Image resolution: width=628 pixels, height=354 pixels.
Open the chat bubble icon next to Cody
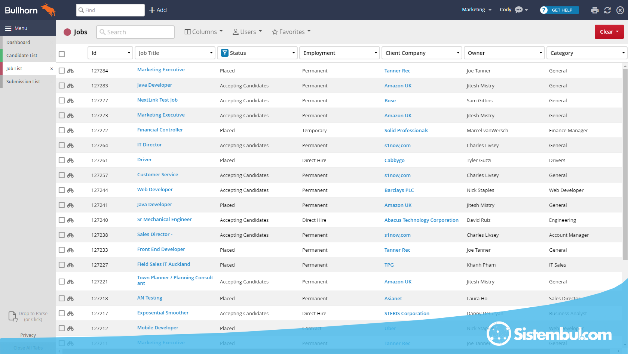[519, 10]
